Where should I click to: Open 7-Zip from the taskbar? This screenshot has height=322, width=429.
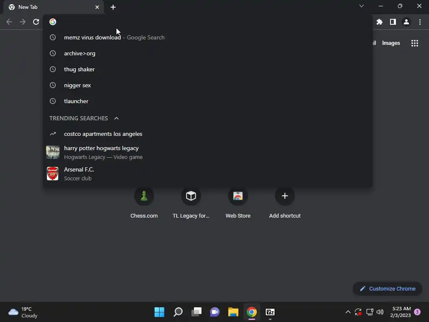point(270,312)
